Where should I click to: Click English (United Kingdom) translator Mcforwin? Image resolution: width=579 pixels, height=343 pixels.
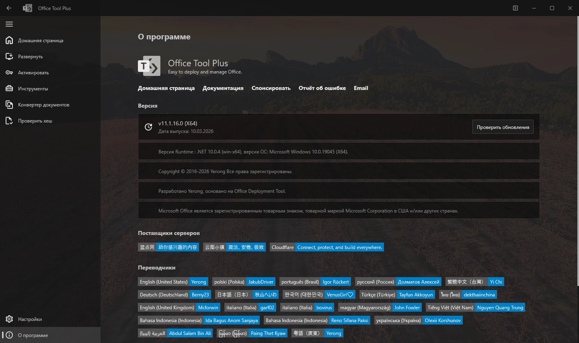pyautogui.click(x=208, y=307)
